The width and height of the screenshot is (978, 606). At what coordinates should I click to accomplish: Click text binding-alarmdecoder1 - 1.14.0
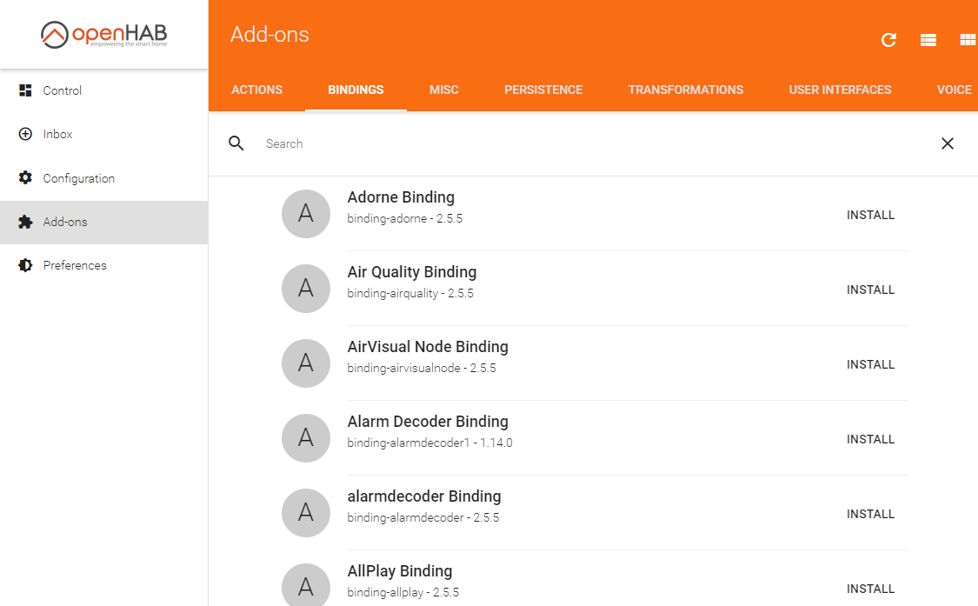(429, 443)
